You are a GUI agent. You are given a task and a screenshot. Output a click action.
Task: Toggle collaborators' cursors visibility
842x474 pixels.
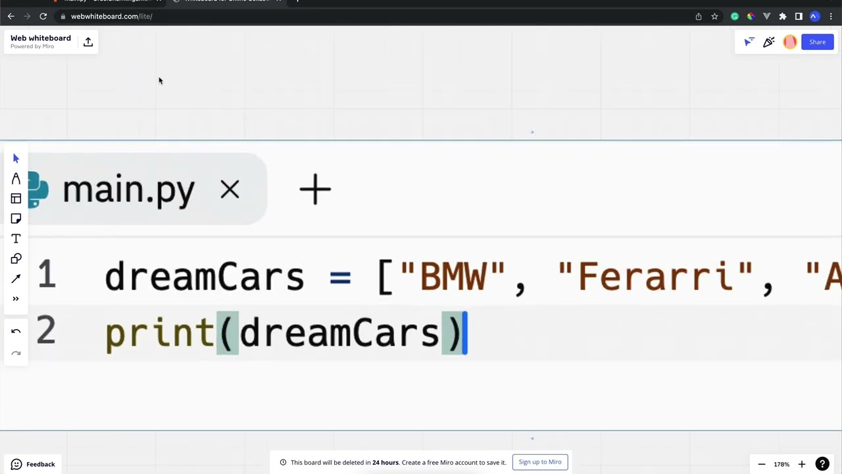(x=749, y=42)
